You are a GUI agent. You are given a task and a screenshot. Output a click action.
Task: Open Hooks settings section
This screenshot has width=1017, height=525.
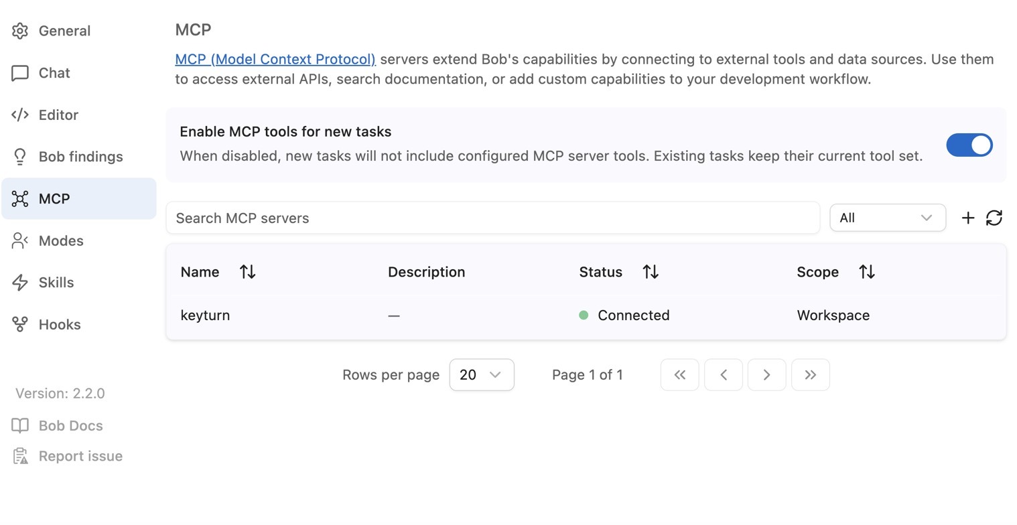78,324
